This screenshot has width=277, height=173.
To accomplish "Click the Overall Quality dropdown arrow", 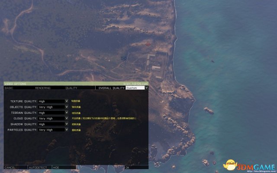I will point(146,87).
